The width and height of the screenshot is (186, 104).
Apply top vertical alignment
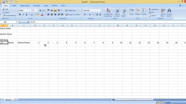49,10
